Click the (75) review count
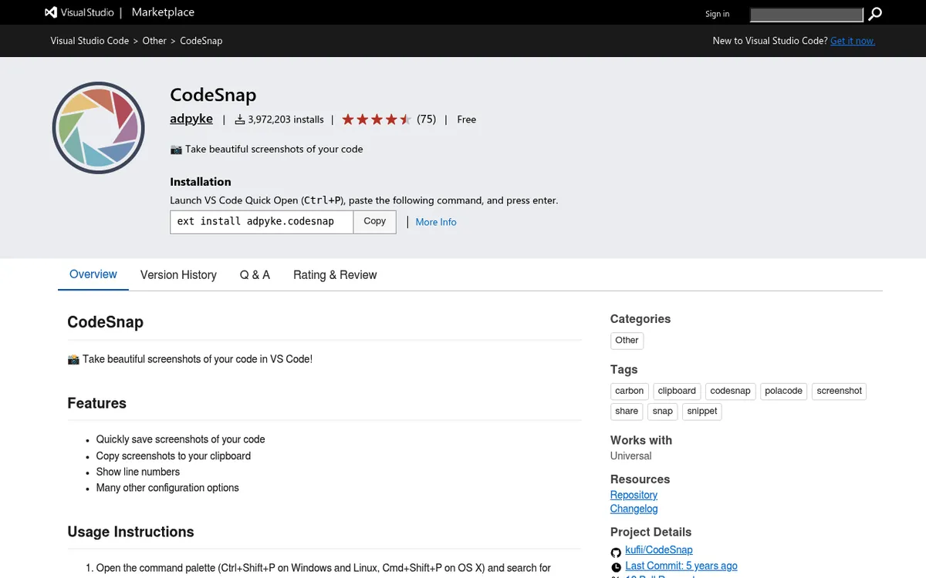The image size is (926, 578). click(x=426, y=119)
